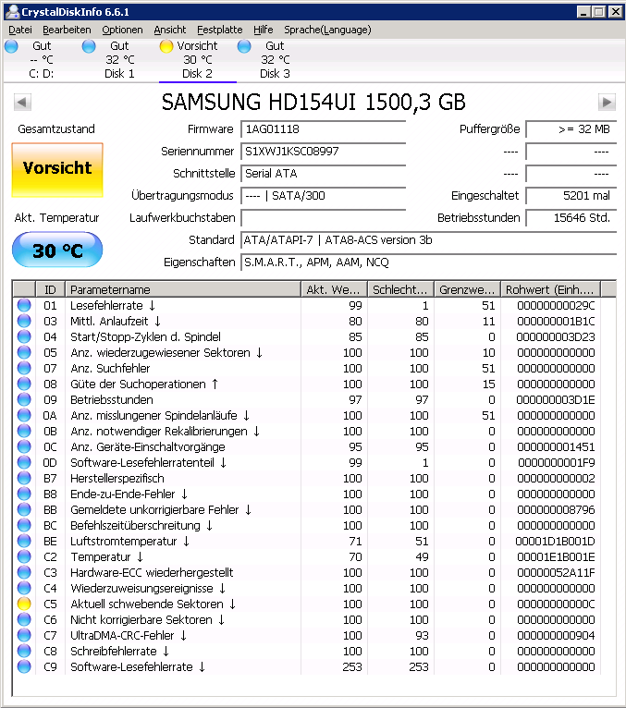Click status icon of Befehlszeitüberschreitung row
Image resolution: width=626 pixels, height=708 pixels.
(24, 525)
